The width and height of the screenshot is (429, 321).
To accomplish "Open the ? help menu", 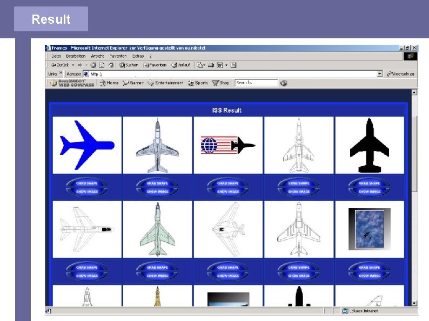I will click(151, 56).
